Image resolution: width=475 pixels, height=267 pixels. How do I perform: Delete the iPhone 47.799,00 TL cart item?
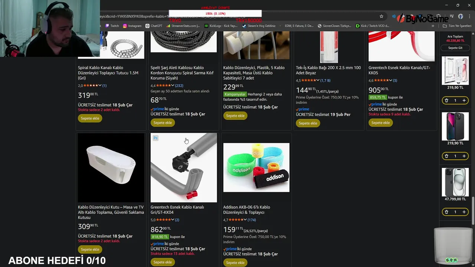[446, 212]
